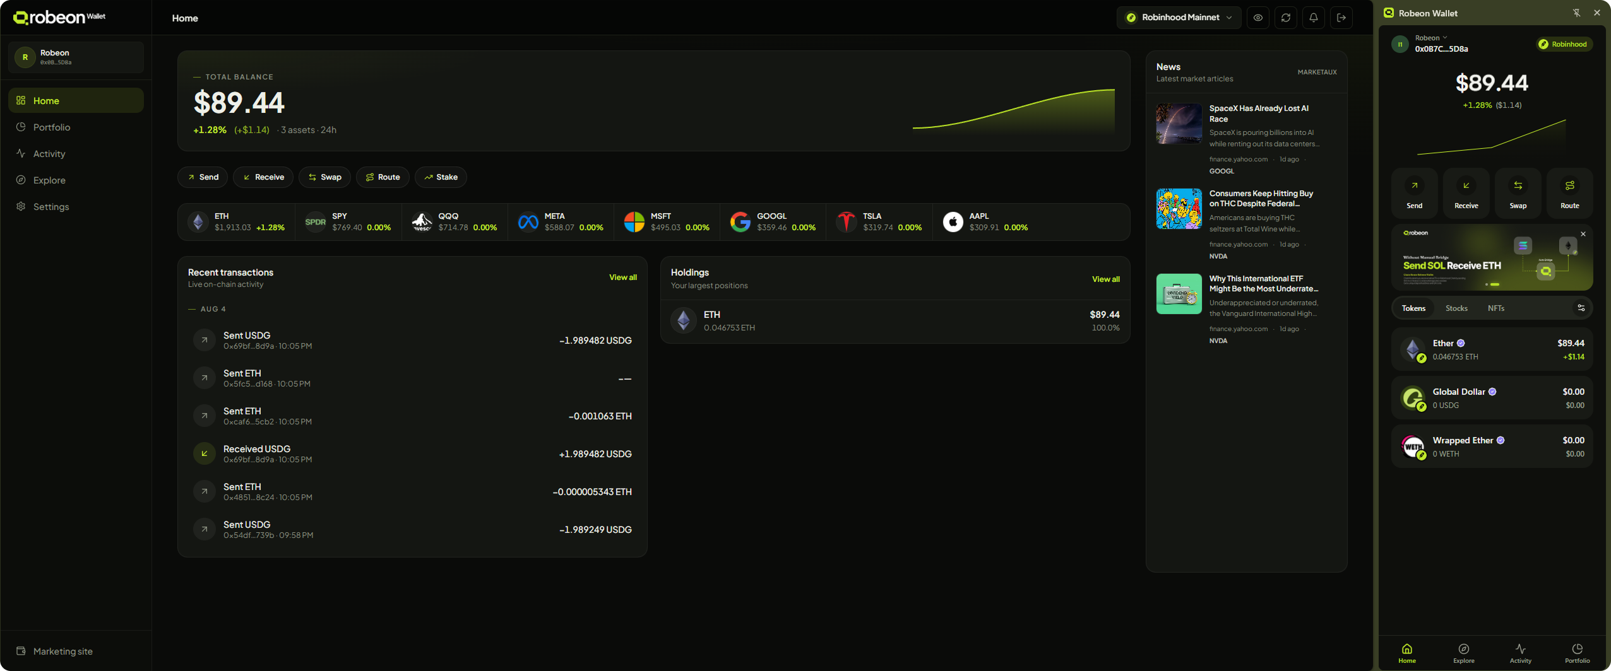
Task: Open the SpaceX news article thumbnail
Action: 1179,124
